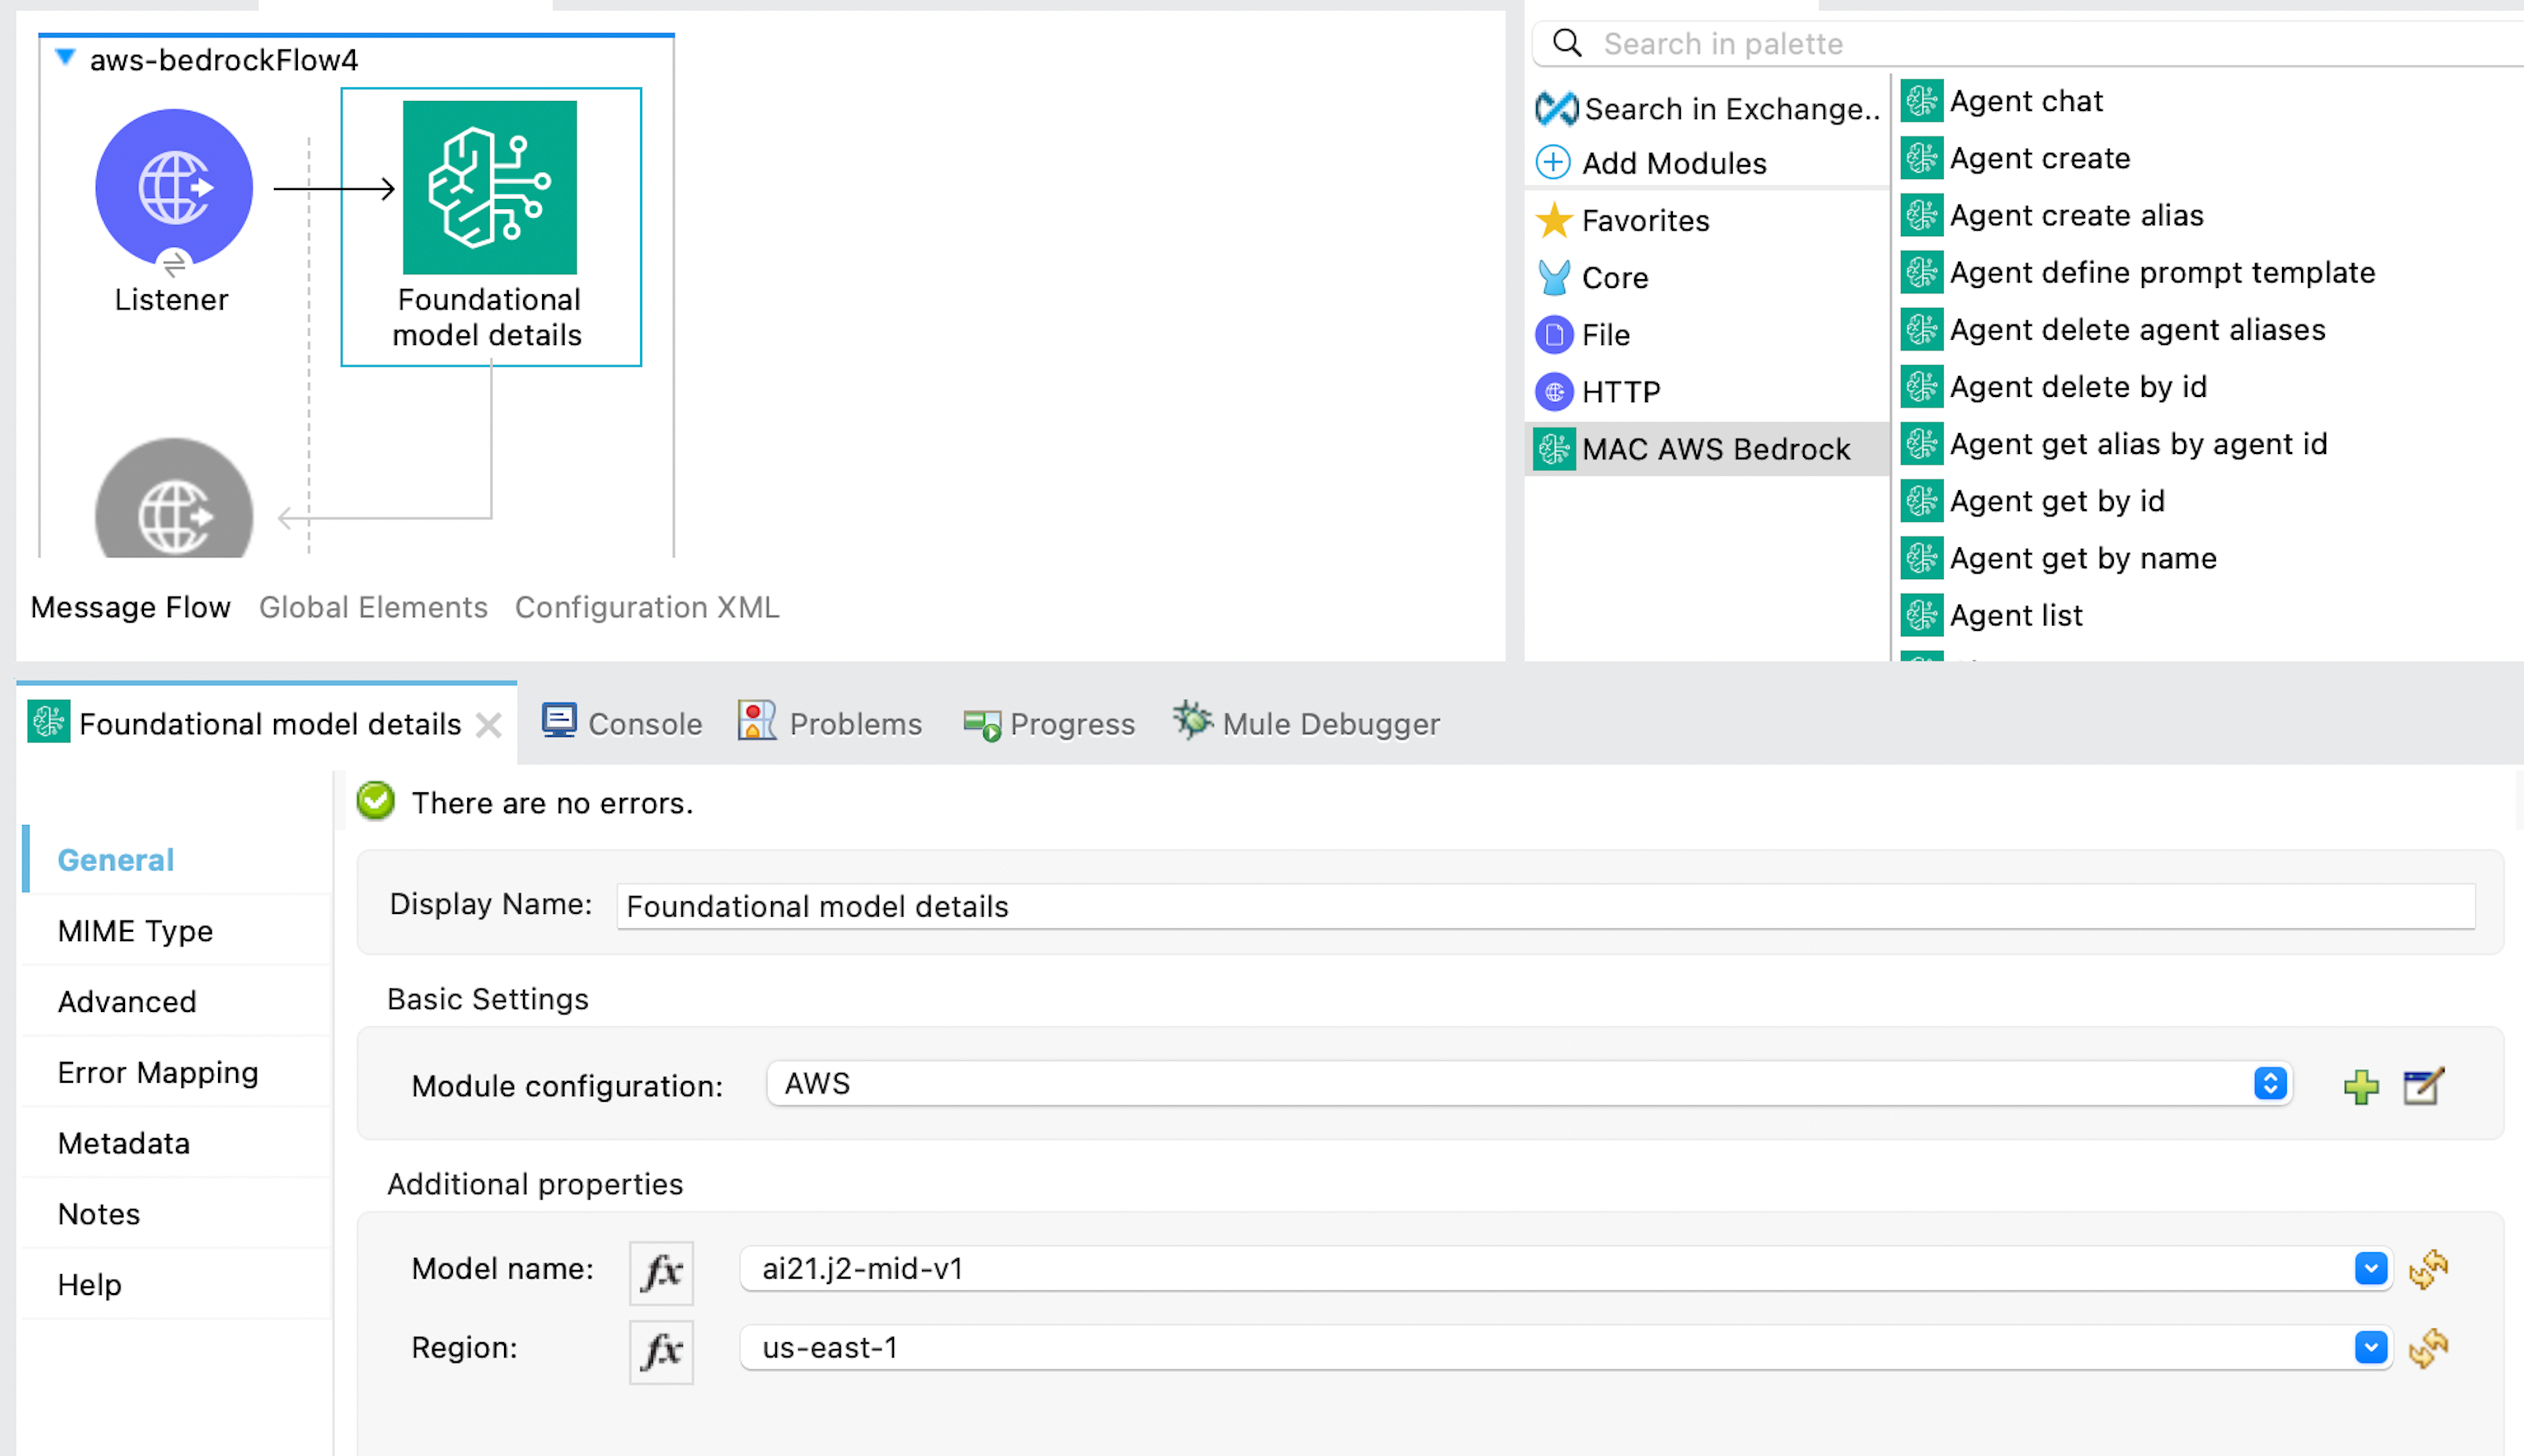Pick Agent get alias by agent id
The image size is (2524, 1456).
(2114, 443)
